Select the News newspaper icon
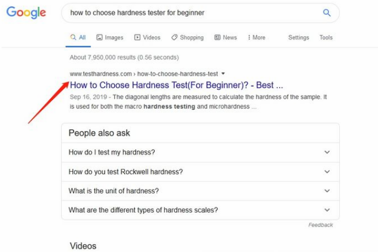Image resolution: width=378 pixels, height=252 pixels. [x=217, y=38]
